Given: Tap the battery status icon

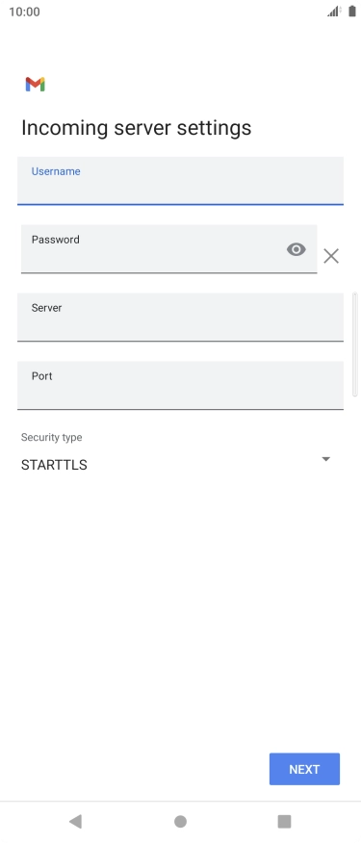Looking at the screenshot, I should [352, 12].
